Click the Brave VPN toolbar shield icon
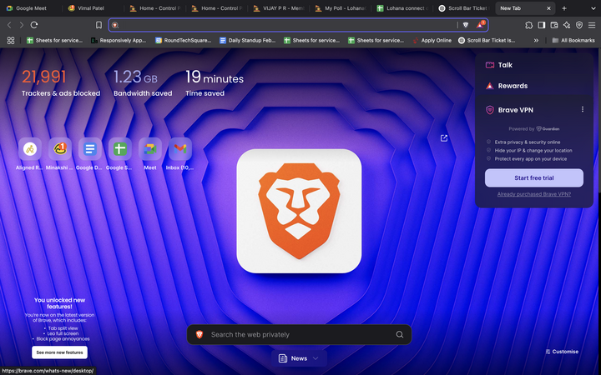Image resolution: width=601 pixels, height=375 pixels. pyautogui.click(x=579, y=25)
